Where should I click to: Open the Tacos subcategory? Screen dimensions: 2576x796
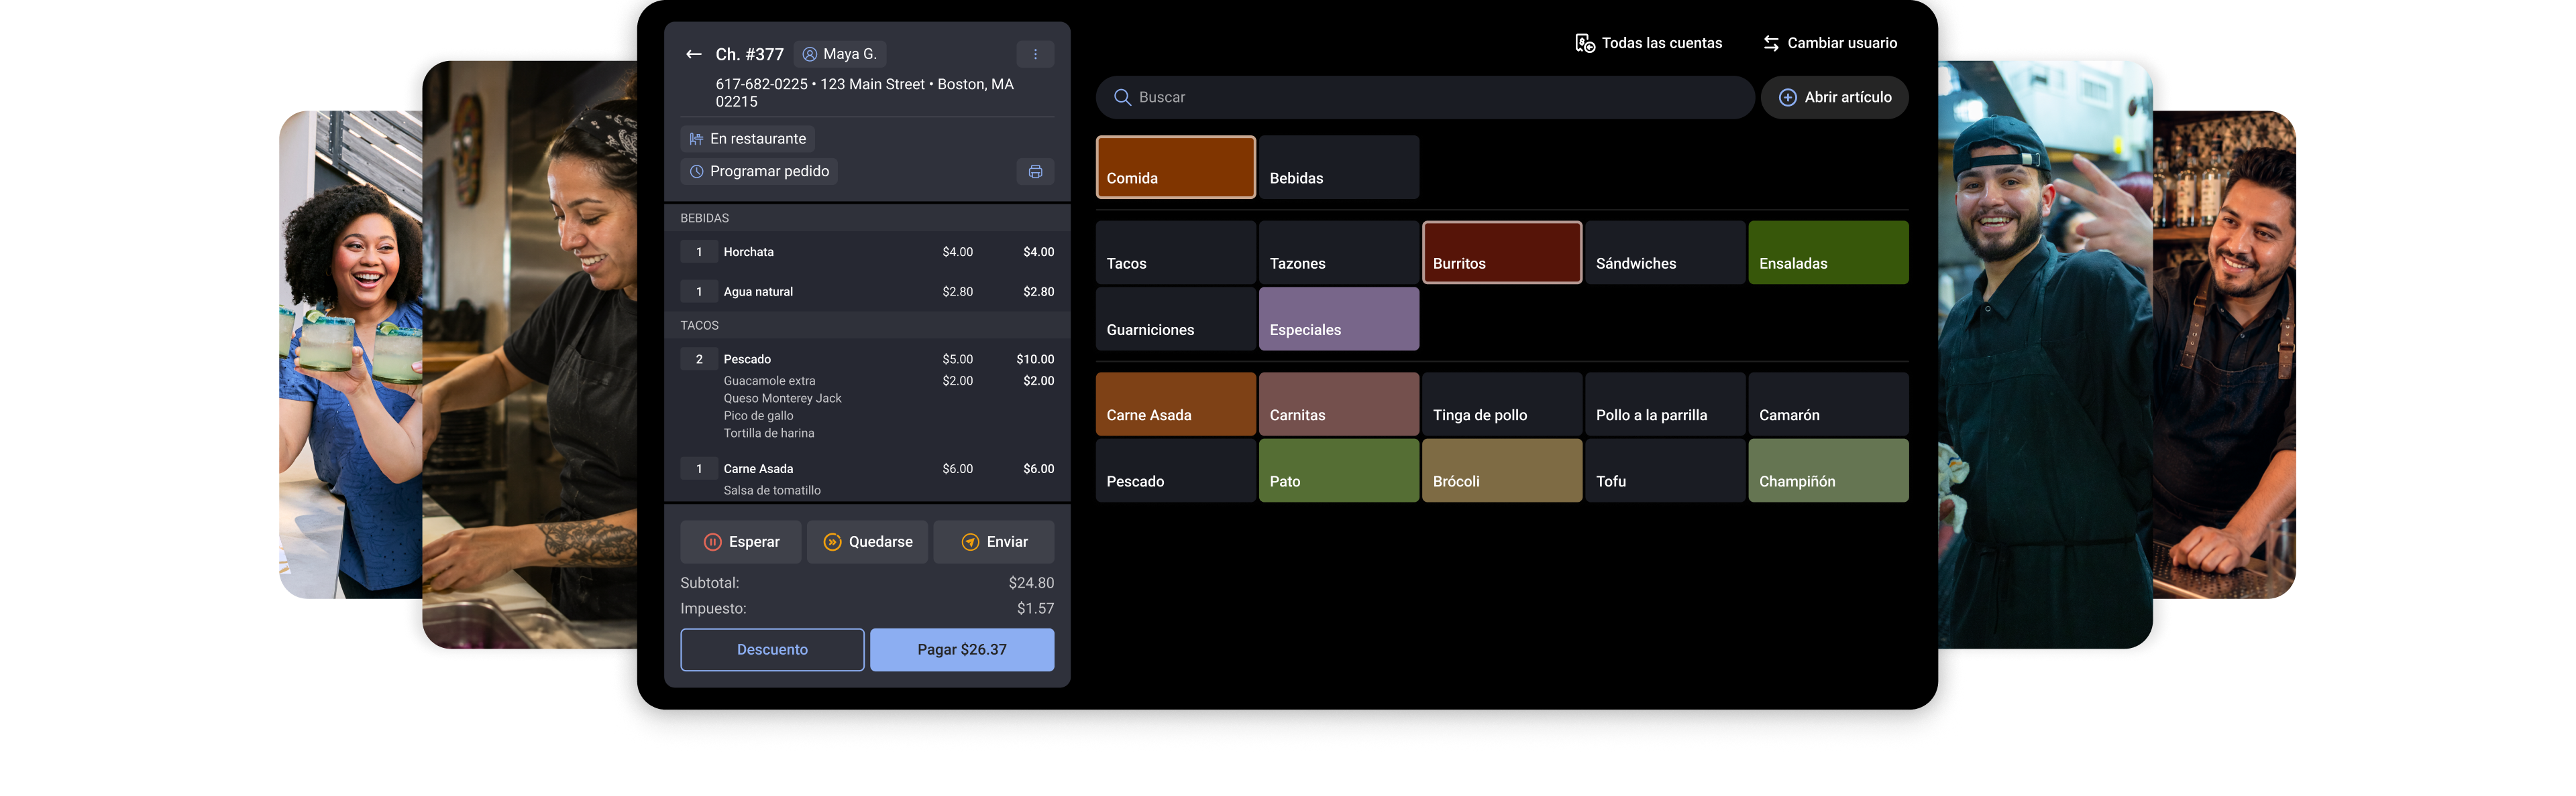coord(1176,253)
